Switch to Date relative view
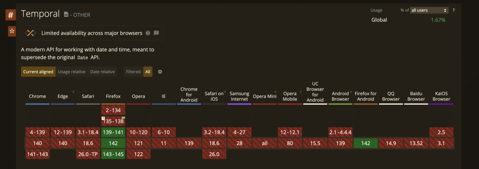The height and width of the screenshot is (169, 479). point(103,72)
